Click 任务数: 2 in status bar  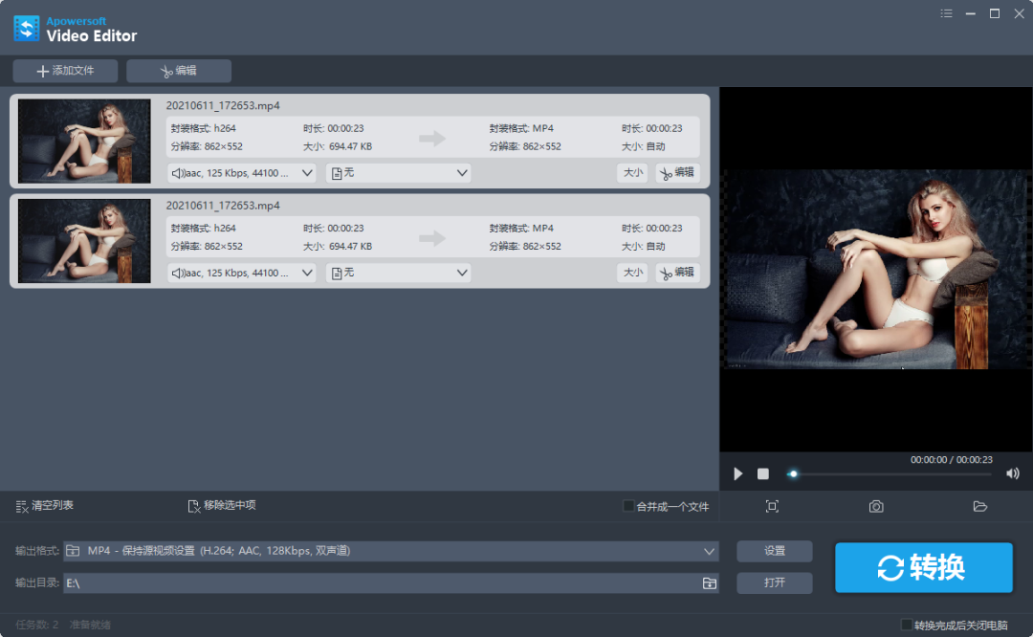pos(37,625)
